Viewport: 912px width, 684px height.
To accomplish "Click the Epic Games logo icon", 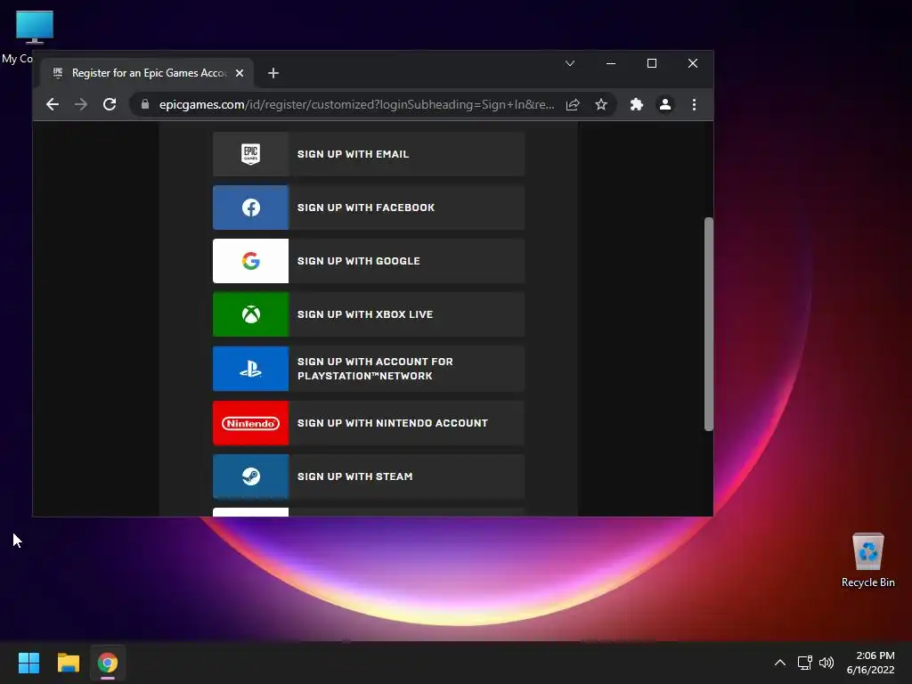I will click(250, 154).
